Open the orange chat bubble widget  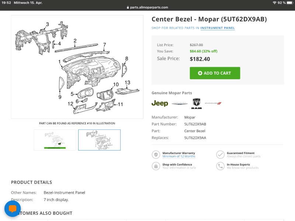(13, 209)
